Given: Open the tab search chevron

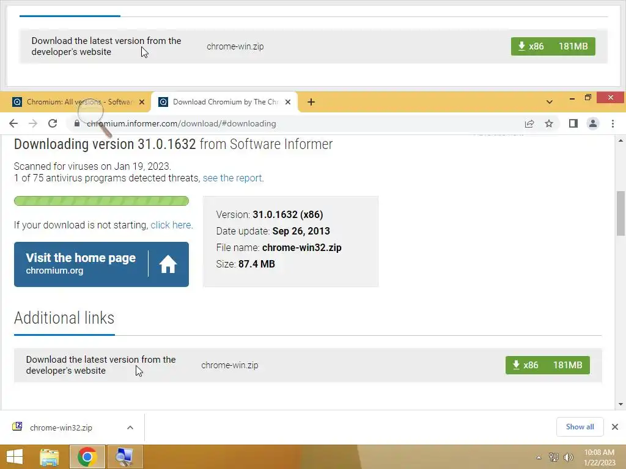Looking at the screenshot, I should coord(550,102).
